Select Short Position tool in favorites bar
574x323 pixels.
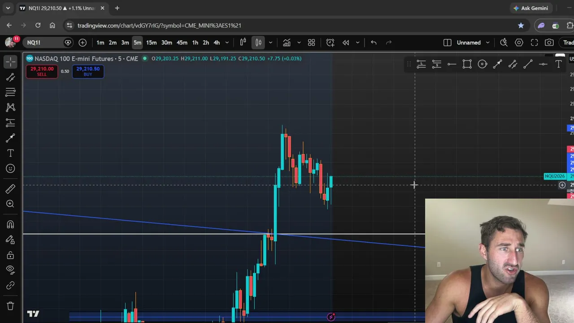coord(436,65)
